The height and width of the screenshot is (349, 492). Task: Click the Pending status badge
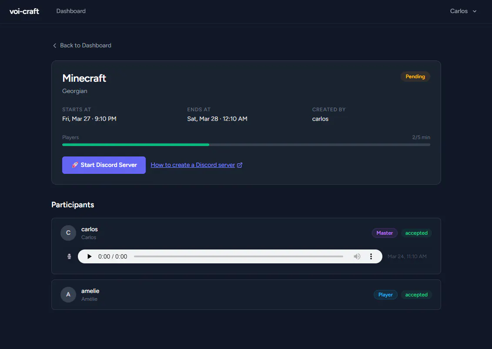415,76
